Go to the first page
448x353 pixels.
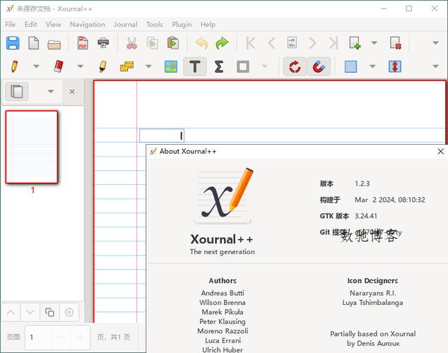251,43
